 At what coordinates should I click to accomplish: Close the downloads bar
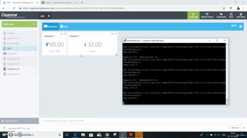point(244,128)
